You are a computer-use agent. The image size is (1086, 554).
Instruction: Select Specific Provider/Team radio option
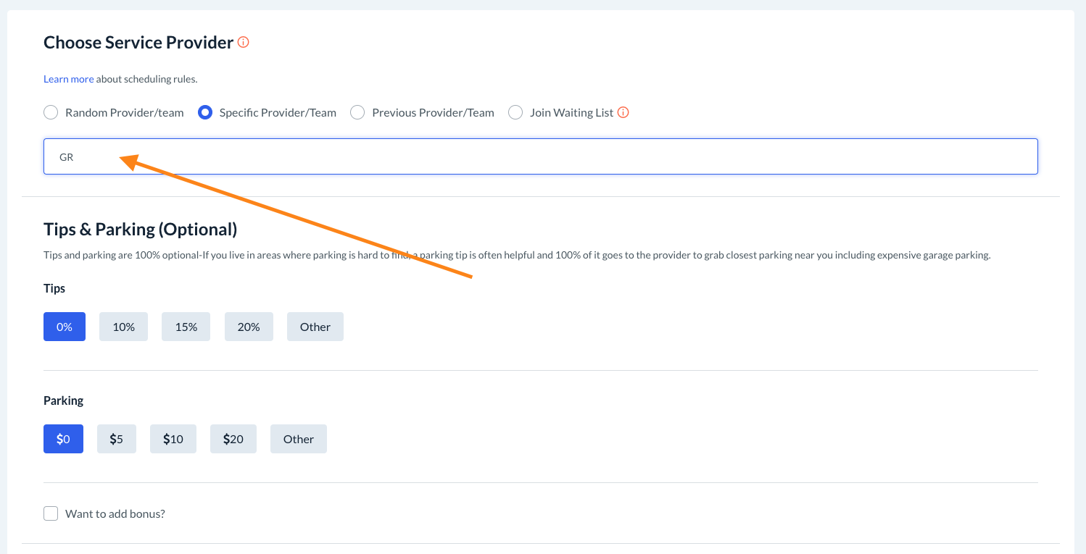pos(205,112)
